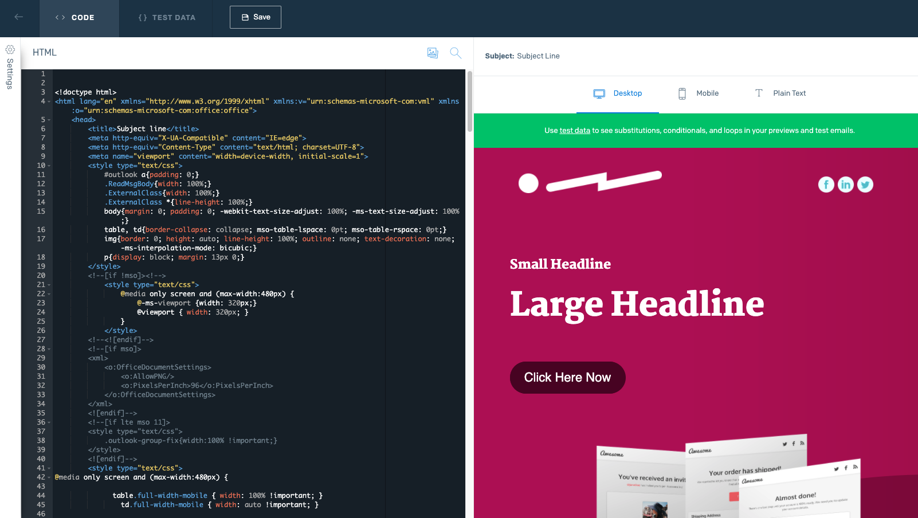Collapse code fold at line 21
This screenshot has height=518, width=918.
(x=49, y=285)
